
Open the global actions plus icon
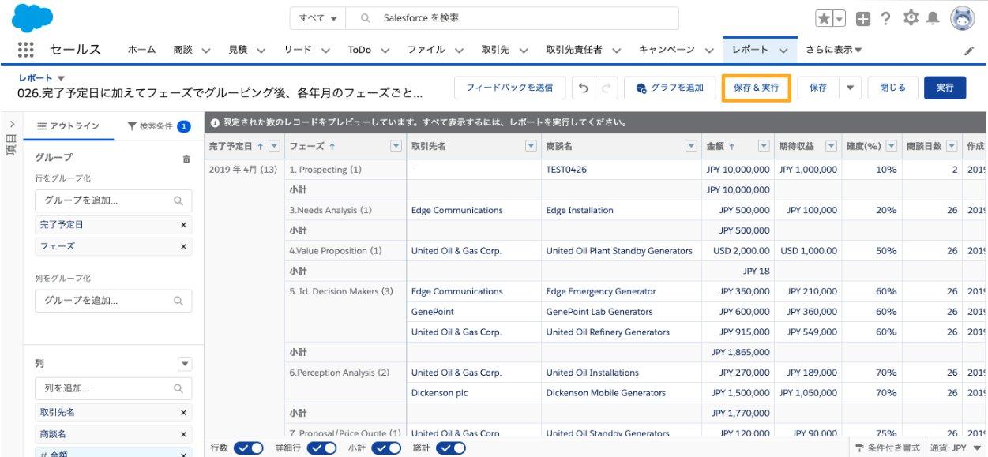point(863,18)
